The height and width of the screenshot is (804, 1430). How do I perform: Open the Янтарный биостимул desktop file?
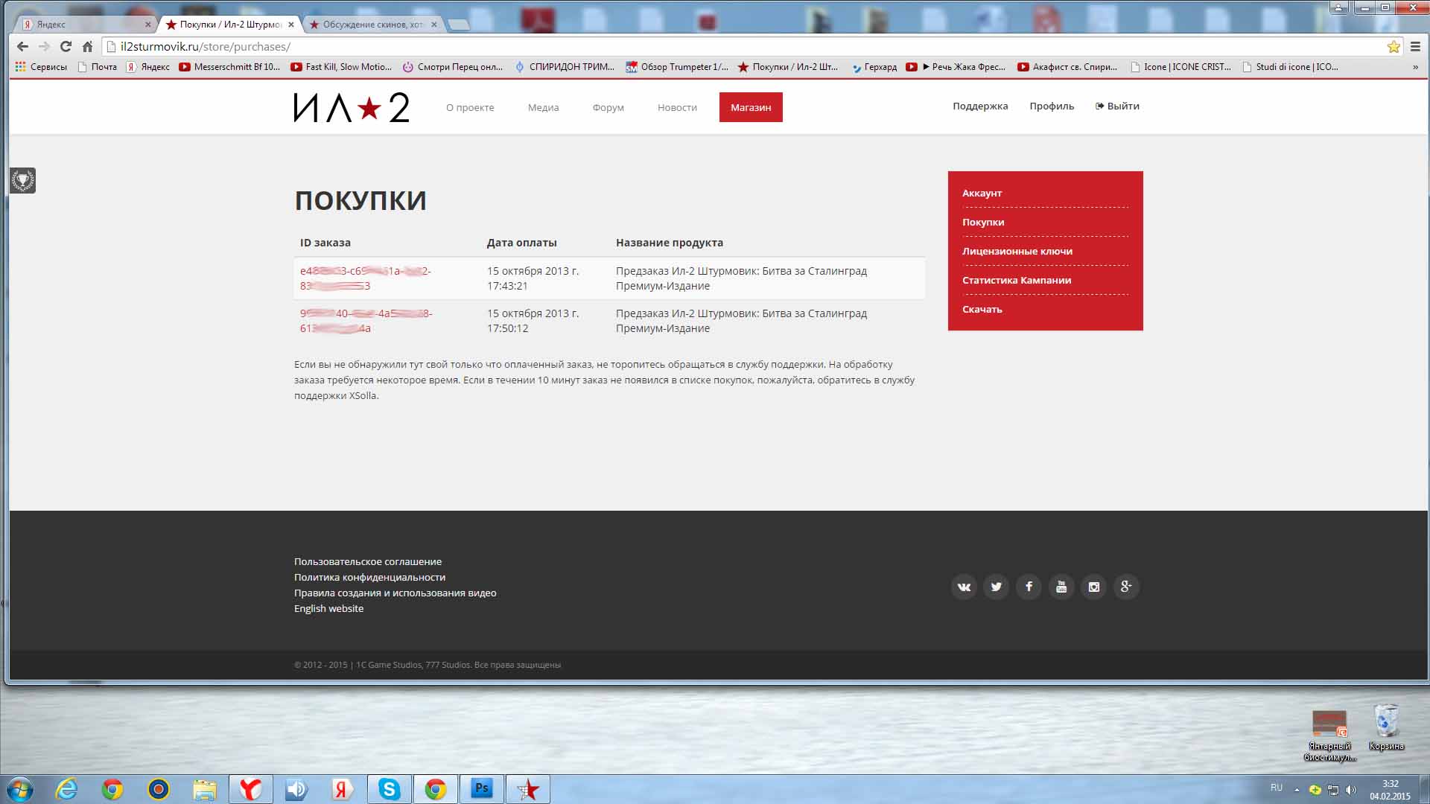click(1329, 736)
